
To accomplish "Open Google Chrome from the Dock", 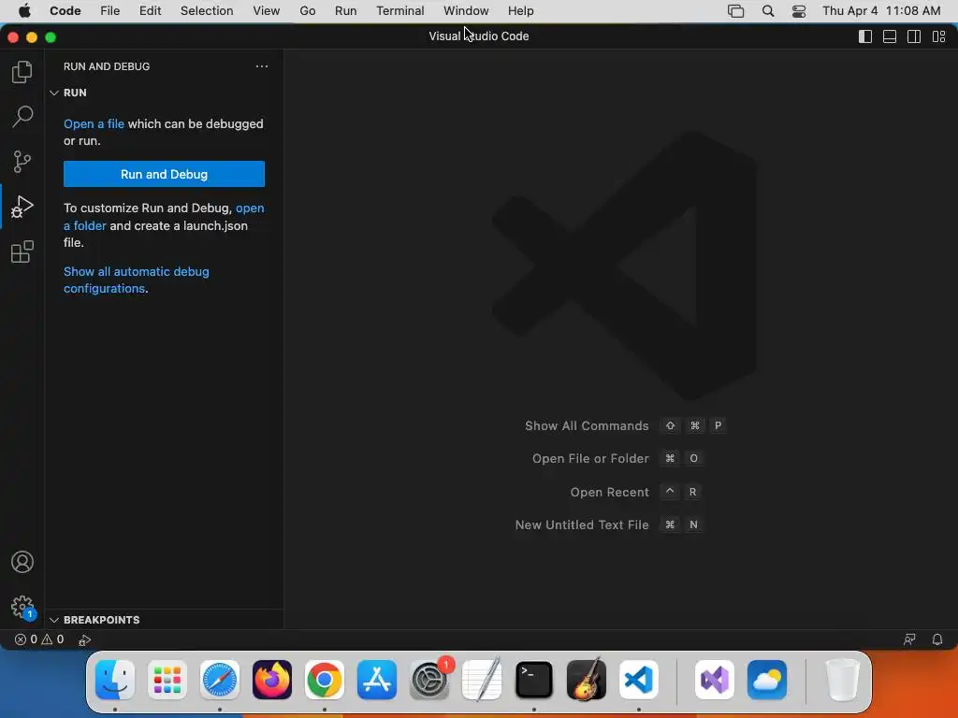I will click(325, 680).
